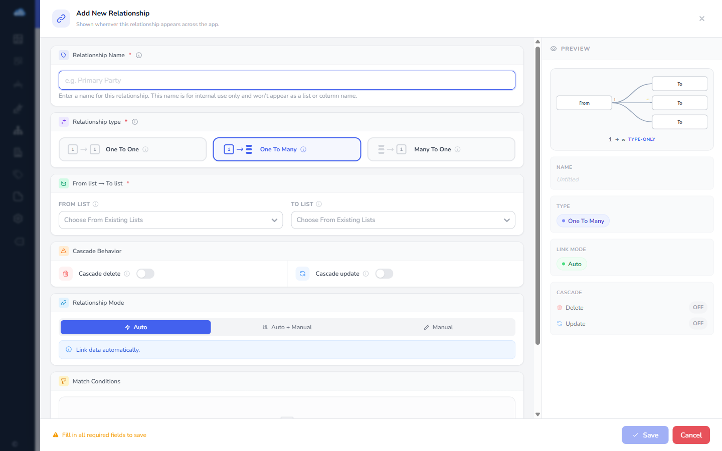Click the info icon beside Relationship type
This screenshot has height=451, width=722.
135,122
